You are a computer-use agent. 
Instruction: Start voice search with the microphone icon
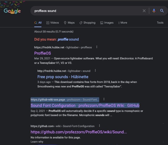(154, 11)
